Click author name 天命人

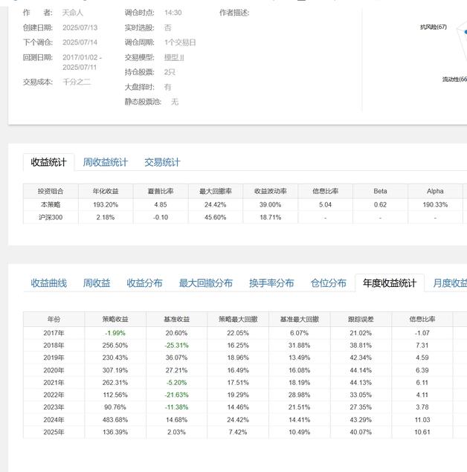[x=72, y=13]
